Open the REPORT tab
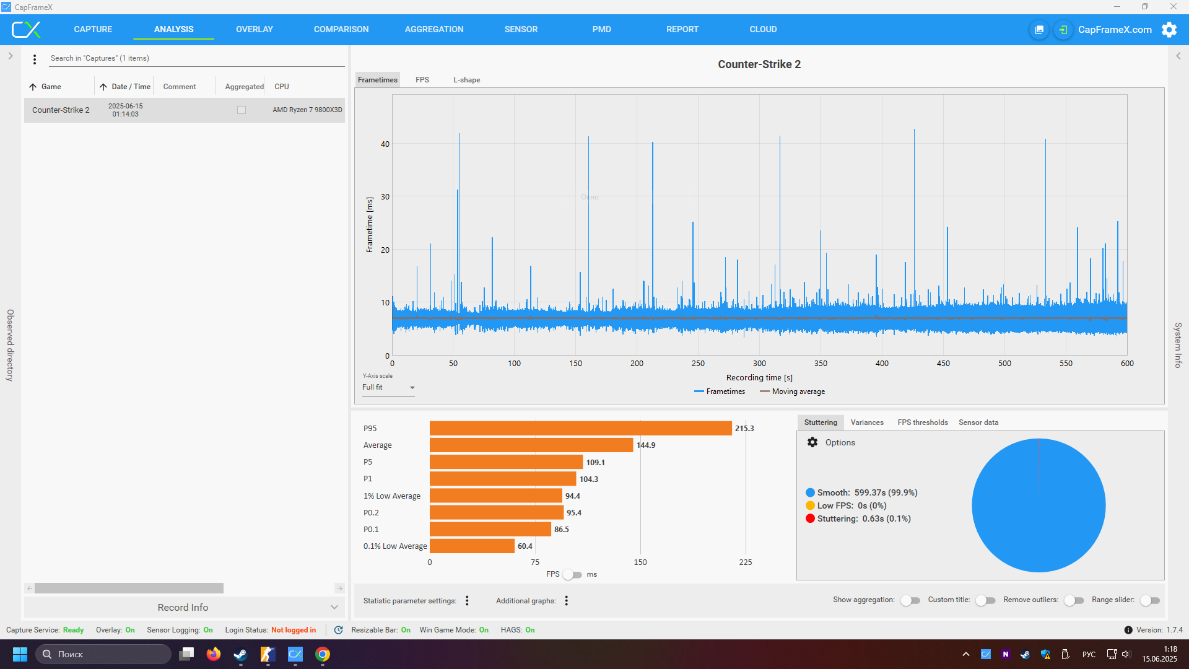This screenshot has height=669, width=1189. pyautogui.click(x=682, y=30)
